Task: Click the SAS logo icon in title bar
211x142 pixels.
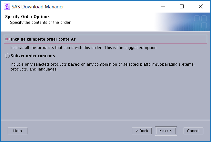Action: (x=6, y=6)
